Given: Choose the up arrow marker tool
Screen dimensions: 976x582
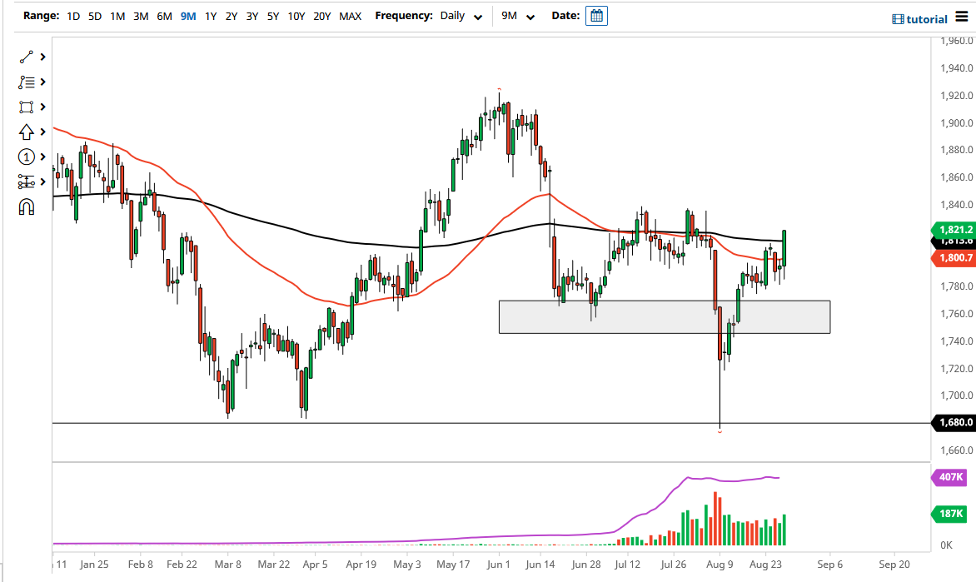Looking at the screenshot, I should pos(26,132).
